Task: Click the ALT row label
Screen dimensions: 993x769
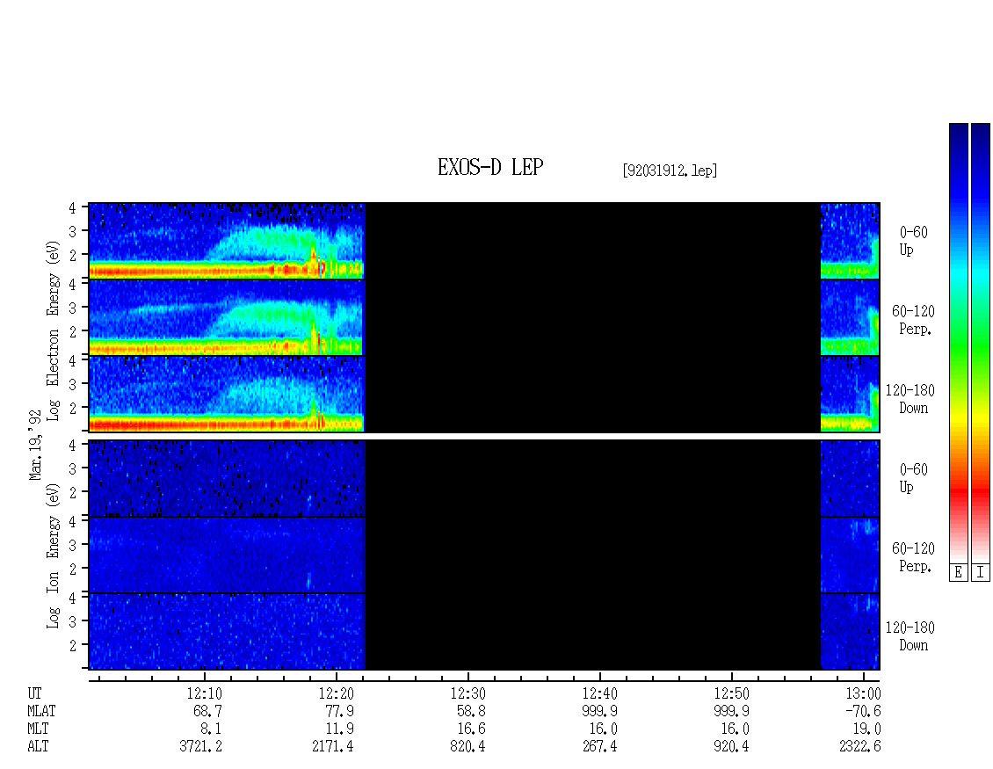Action: [38, 747]
